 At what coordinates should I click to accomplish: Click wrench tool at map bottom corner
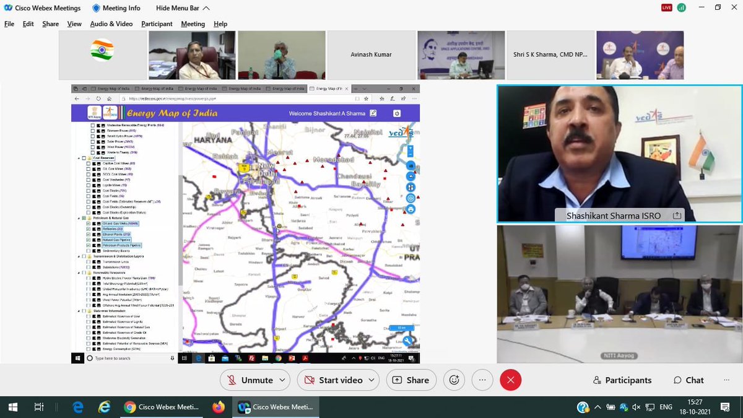coord(407,341)
